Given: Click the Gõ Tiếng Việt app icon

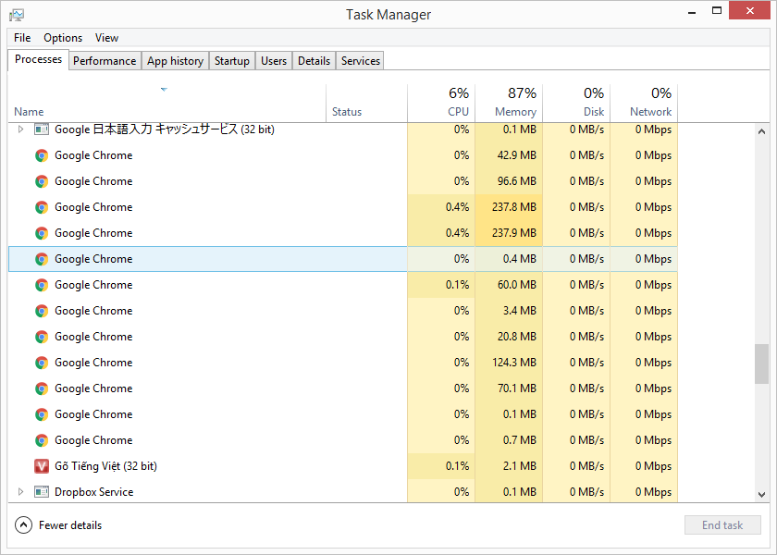Looking at the screenshot, I should [x=42, y=466].
